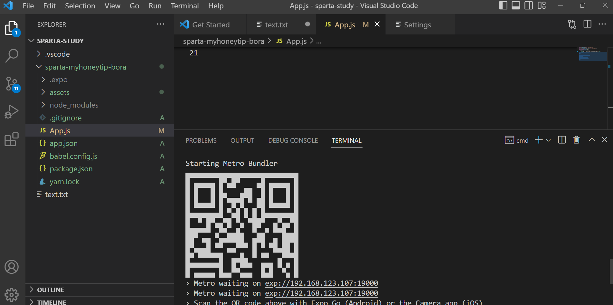Image resolution: width=613 pixels, height=305 pixels.
Task: Show the OUTPUT panel tab
Action: [x=242, y=140]
